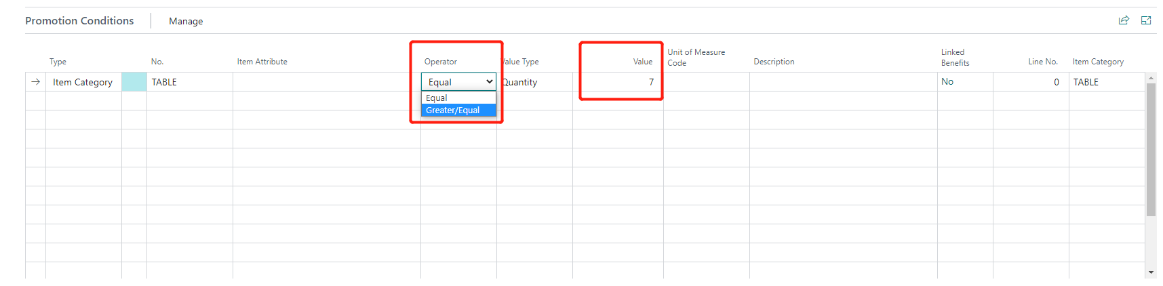The width and height of the screenshot is (1163, 286).
Task: Click the Description column header
Action: 774,62
